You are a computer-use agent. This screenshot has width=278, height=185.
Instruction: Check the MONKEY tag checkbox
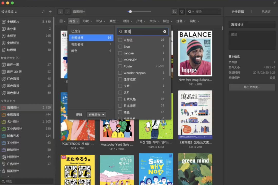(x=119, y=60)
